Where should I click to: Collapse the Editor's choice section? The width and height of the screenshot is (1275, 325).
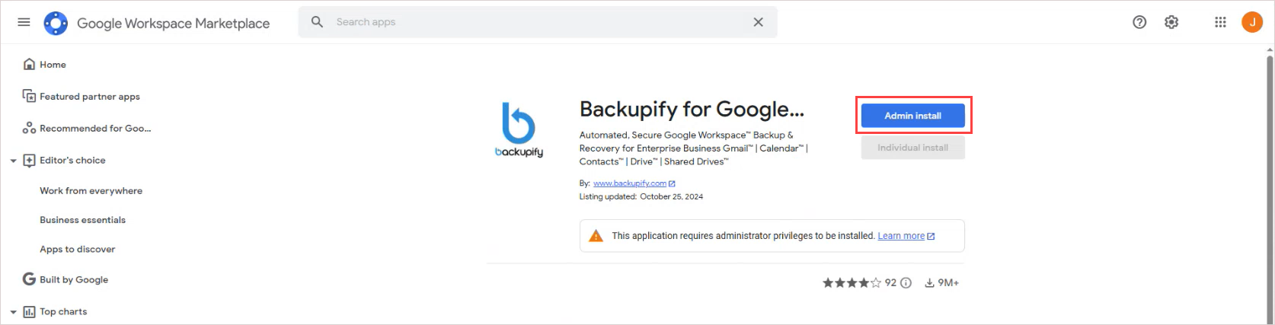point(13,161)
